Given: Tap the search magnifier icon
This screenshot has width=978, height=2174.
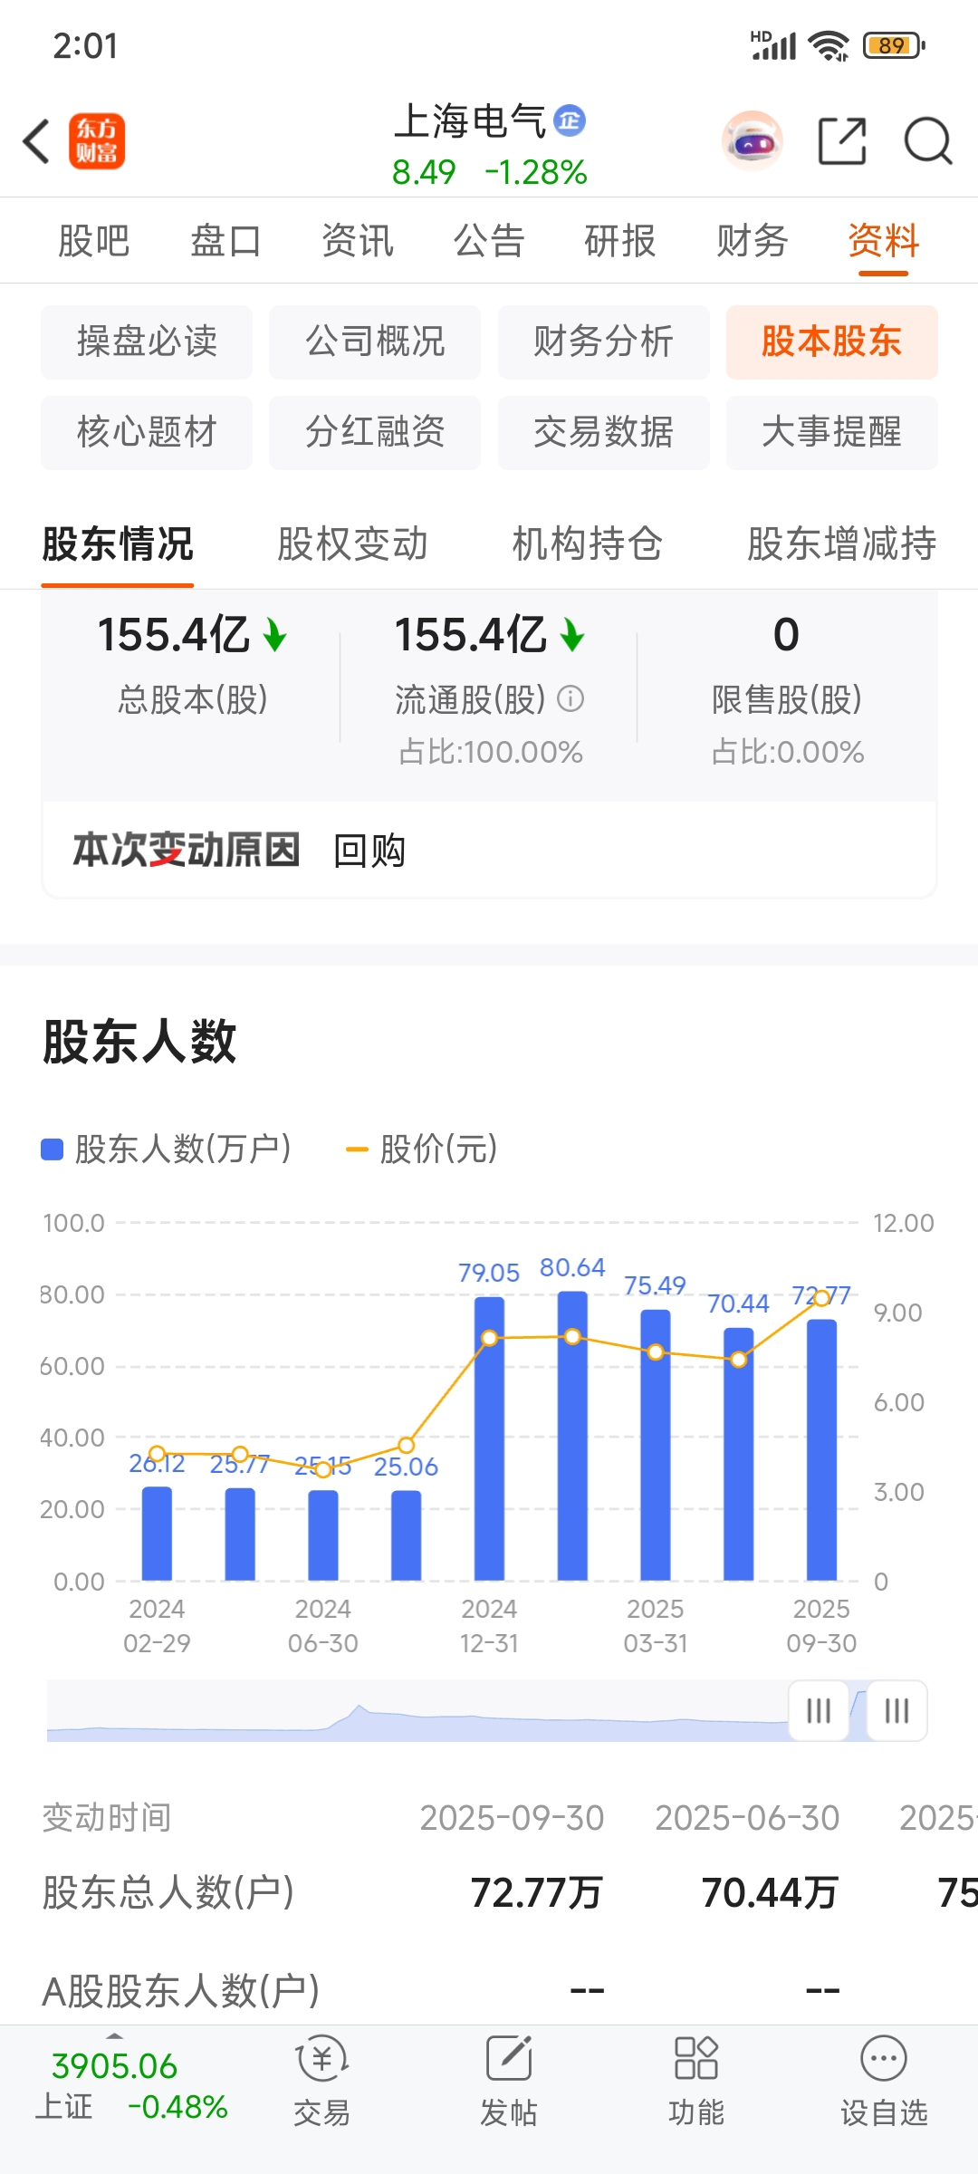Looking at the screenshot, I should point(928,141).
